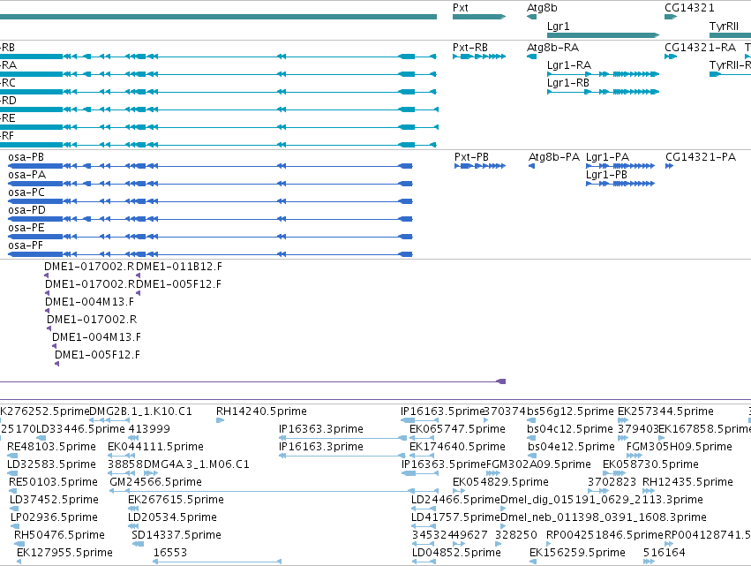
Task: Select feature 516164
Action: [x=664, y=553]
